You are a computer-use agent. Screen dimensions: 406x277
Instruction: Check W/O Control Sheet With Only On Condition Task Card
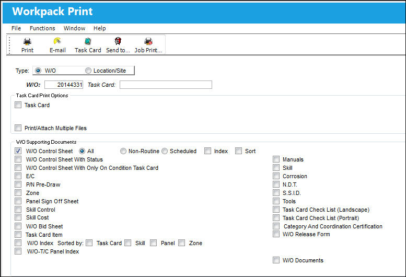point(18,167)
